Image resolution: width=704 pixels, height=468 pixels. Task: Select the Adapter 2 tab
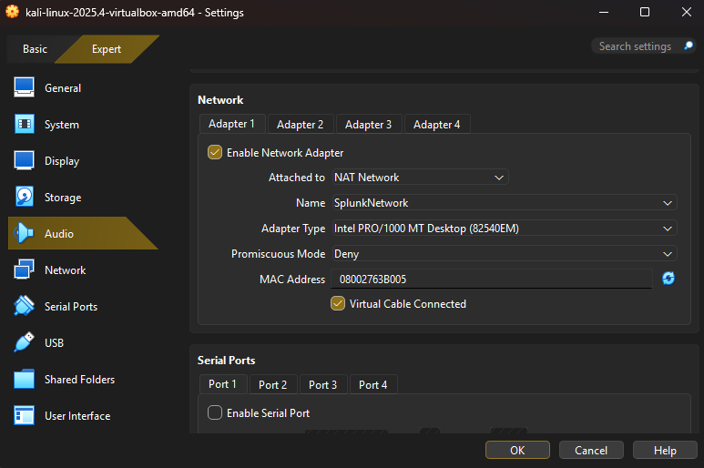pos(300,125)
